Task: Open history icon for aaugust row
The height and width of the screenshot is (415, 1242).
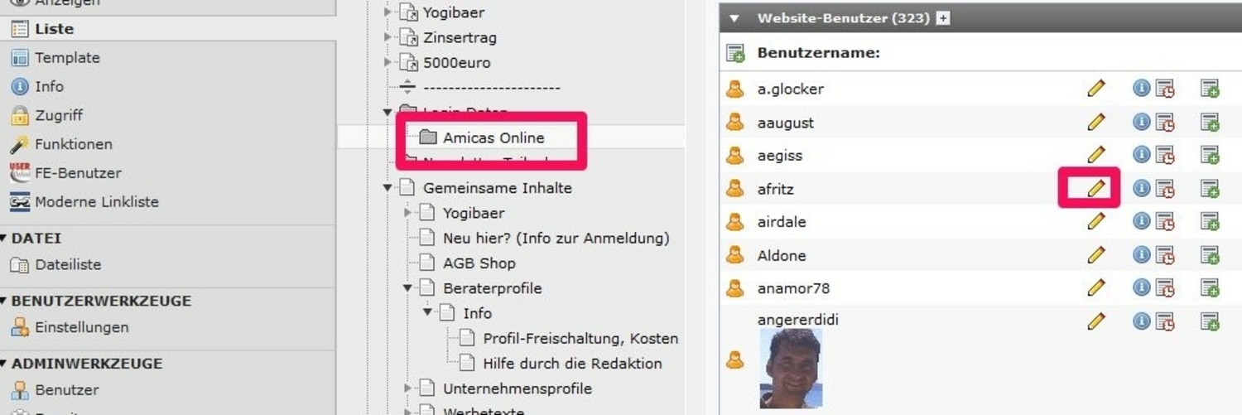Action: 1165,123
